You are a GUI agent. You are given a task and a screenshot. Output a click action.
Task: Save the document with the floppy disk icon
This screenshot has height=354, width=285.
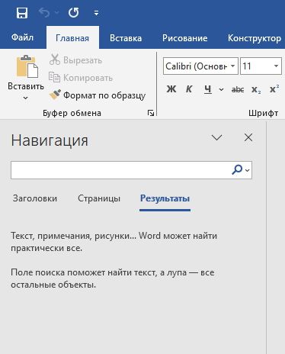coord(22,12)
